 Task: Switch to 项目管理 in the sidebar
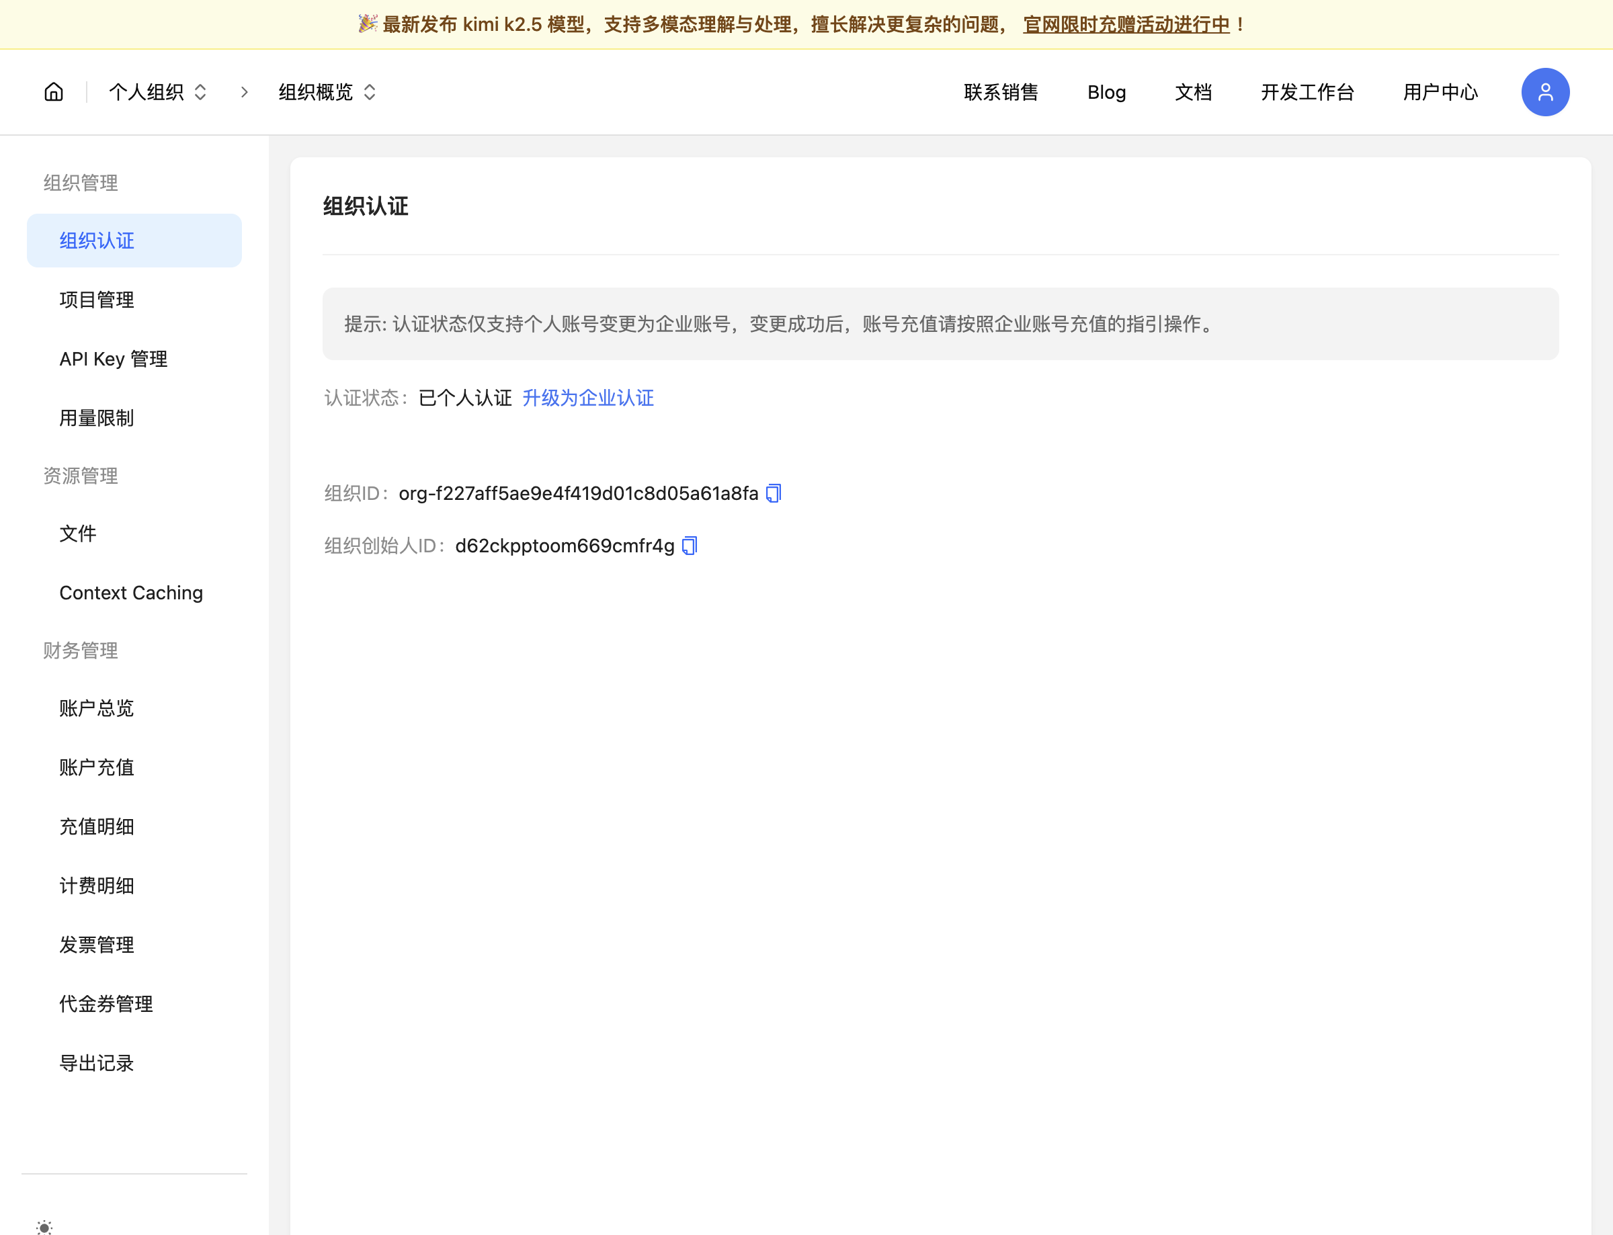point(96,299)
